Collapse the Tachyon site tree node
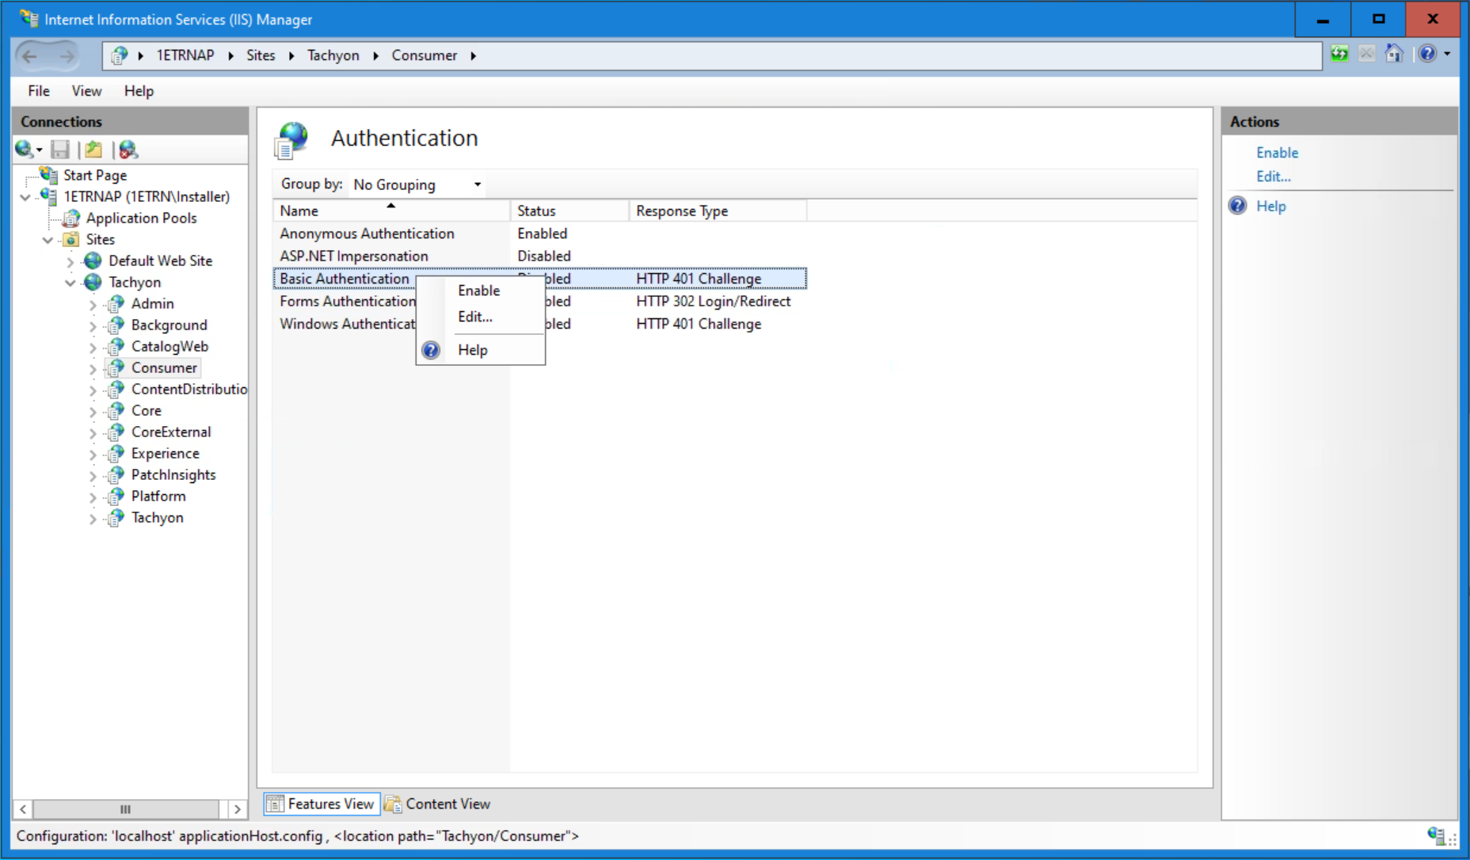The width and height of the screenshot is (1470, 860). coord(70,283)
